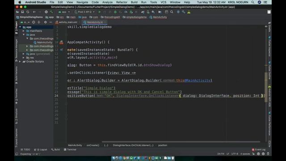Click the Make Project hammer icon
This screenshot has width=286, height=161.
coord(51,12)
